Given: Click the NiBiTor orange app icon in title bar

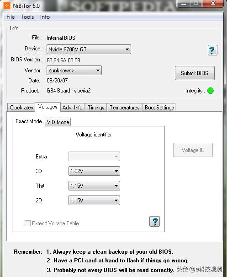Looking at the screenshot, I should click(x=7, y=5).
